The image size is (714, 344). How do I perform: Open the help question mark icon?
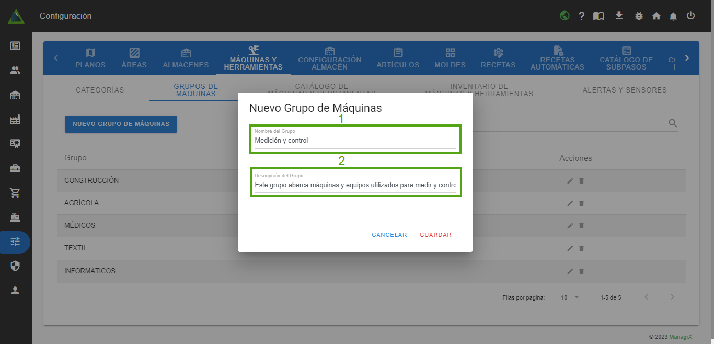click(581, 16)
